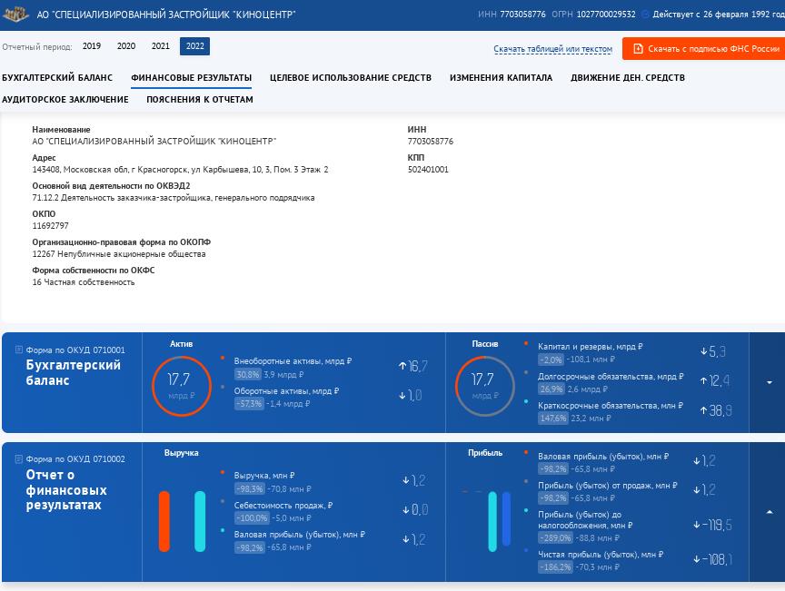Click the down arrow beside Капитал и резервы 5,3
Screen dimensions: 785x591
[x=703, y=351]
